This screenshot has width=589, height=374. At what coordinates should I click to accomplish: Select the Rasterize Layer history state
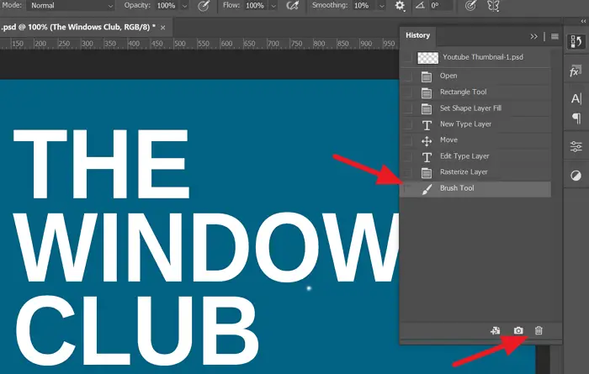tap(475, 172)
